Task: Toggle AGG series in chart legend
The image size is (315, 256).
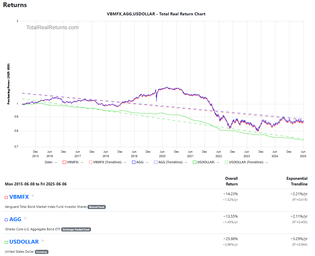Action: (140, 162)
